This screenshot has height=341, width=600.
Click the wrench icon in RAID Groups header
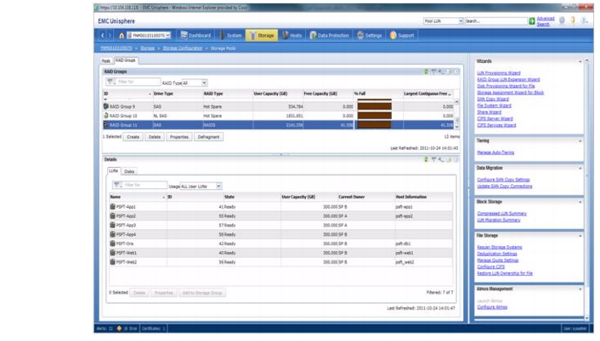coord(441,71)
